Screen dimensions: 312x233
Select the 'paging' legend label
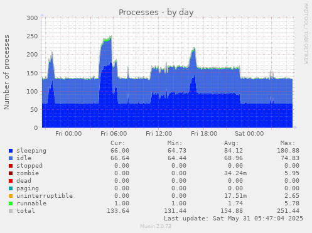(28, 188)
